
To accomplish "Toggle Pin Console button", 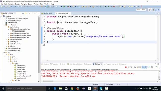I will [149, 67].
